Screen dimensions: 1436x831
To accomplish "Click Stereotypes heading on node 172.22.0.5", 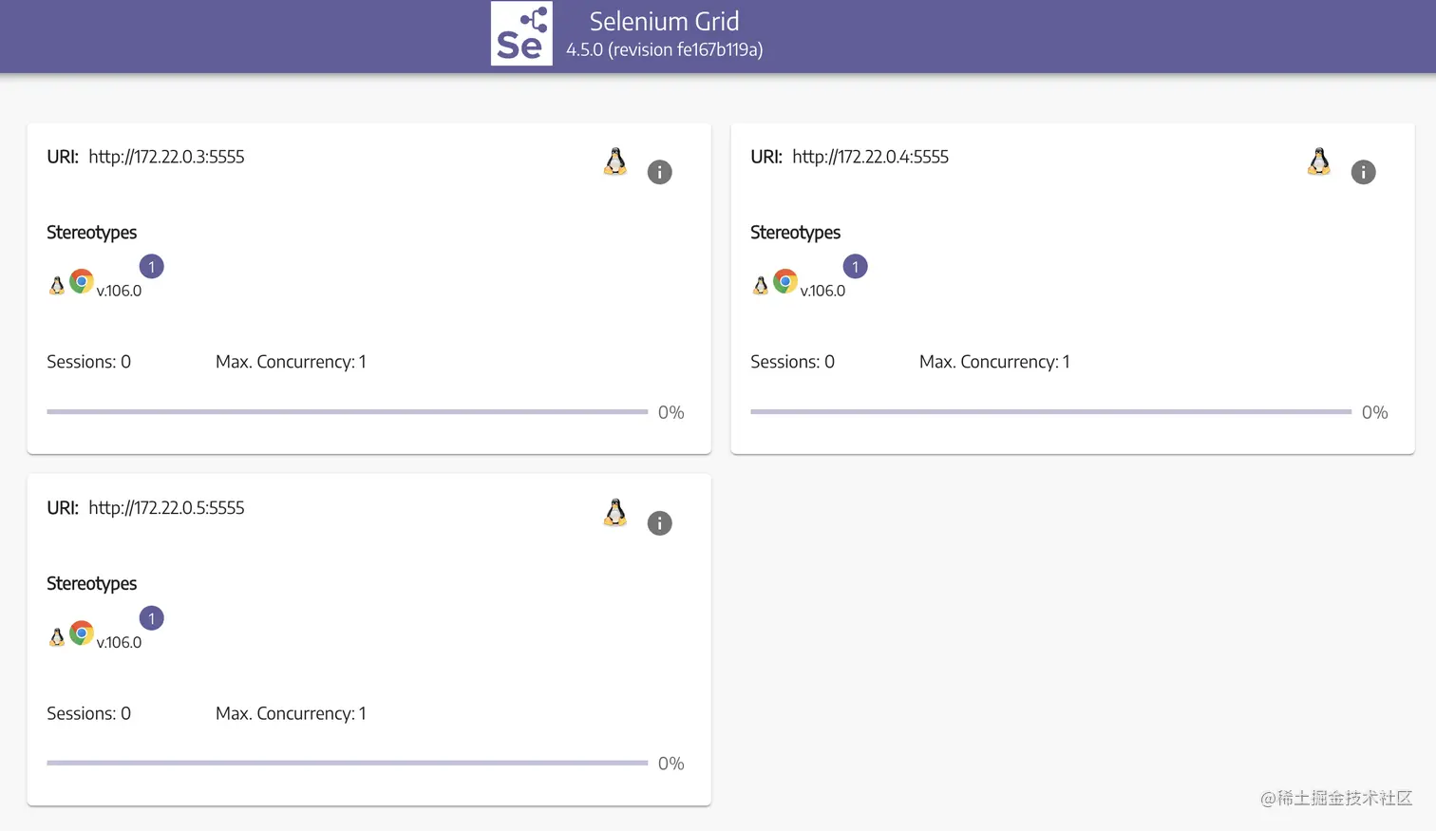I will pos(92,584).
